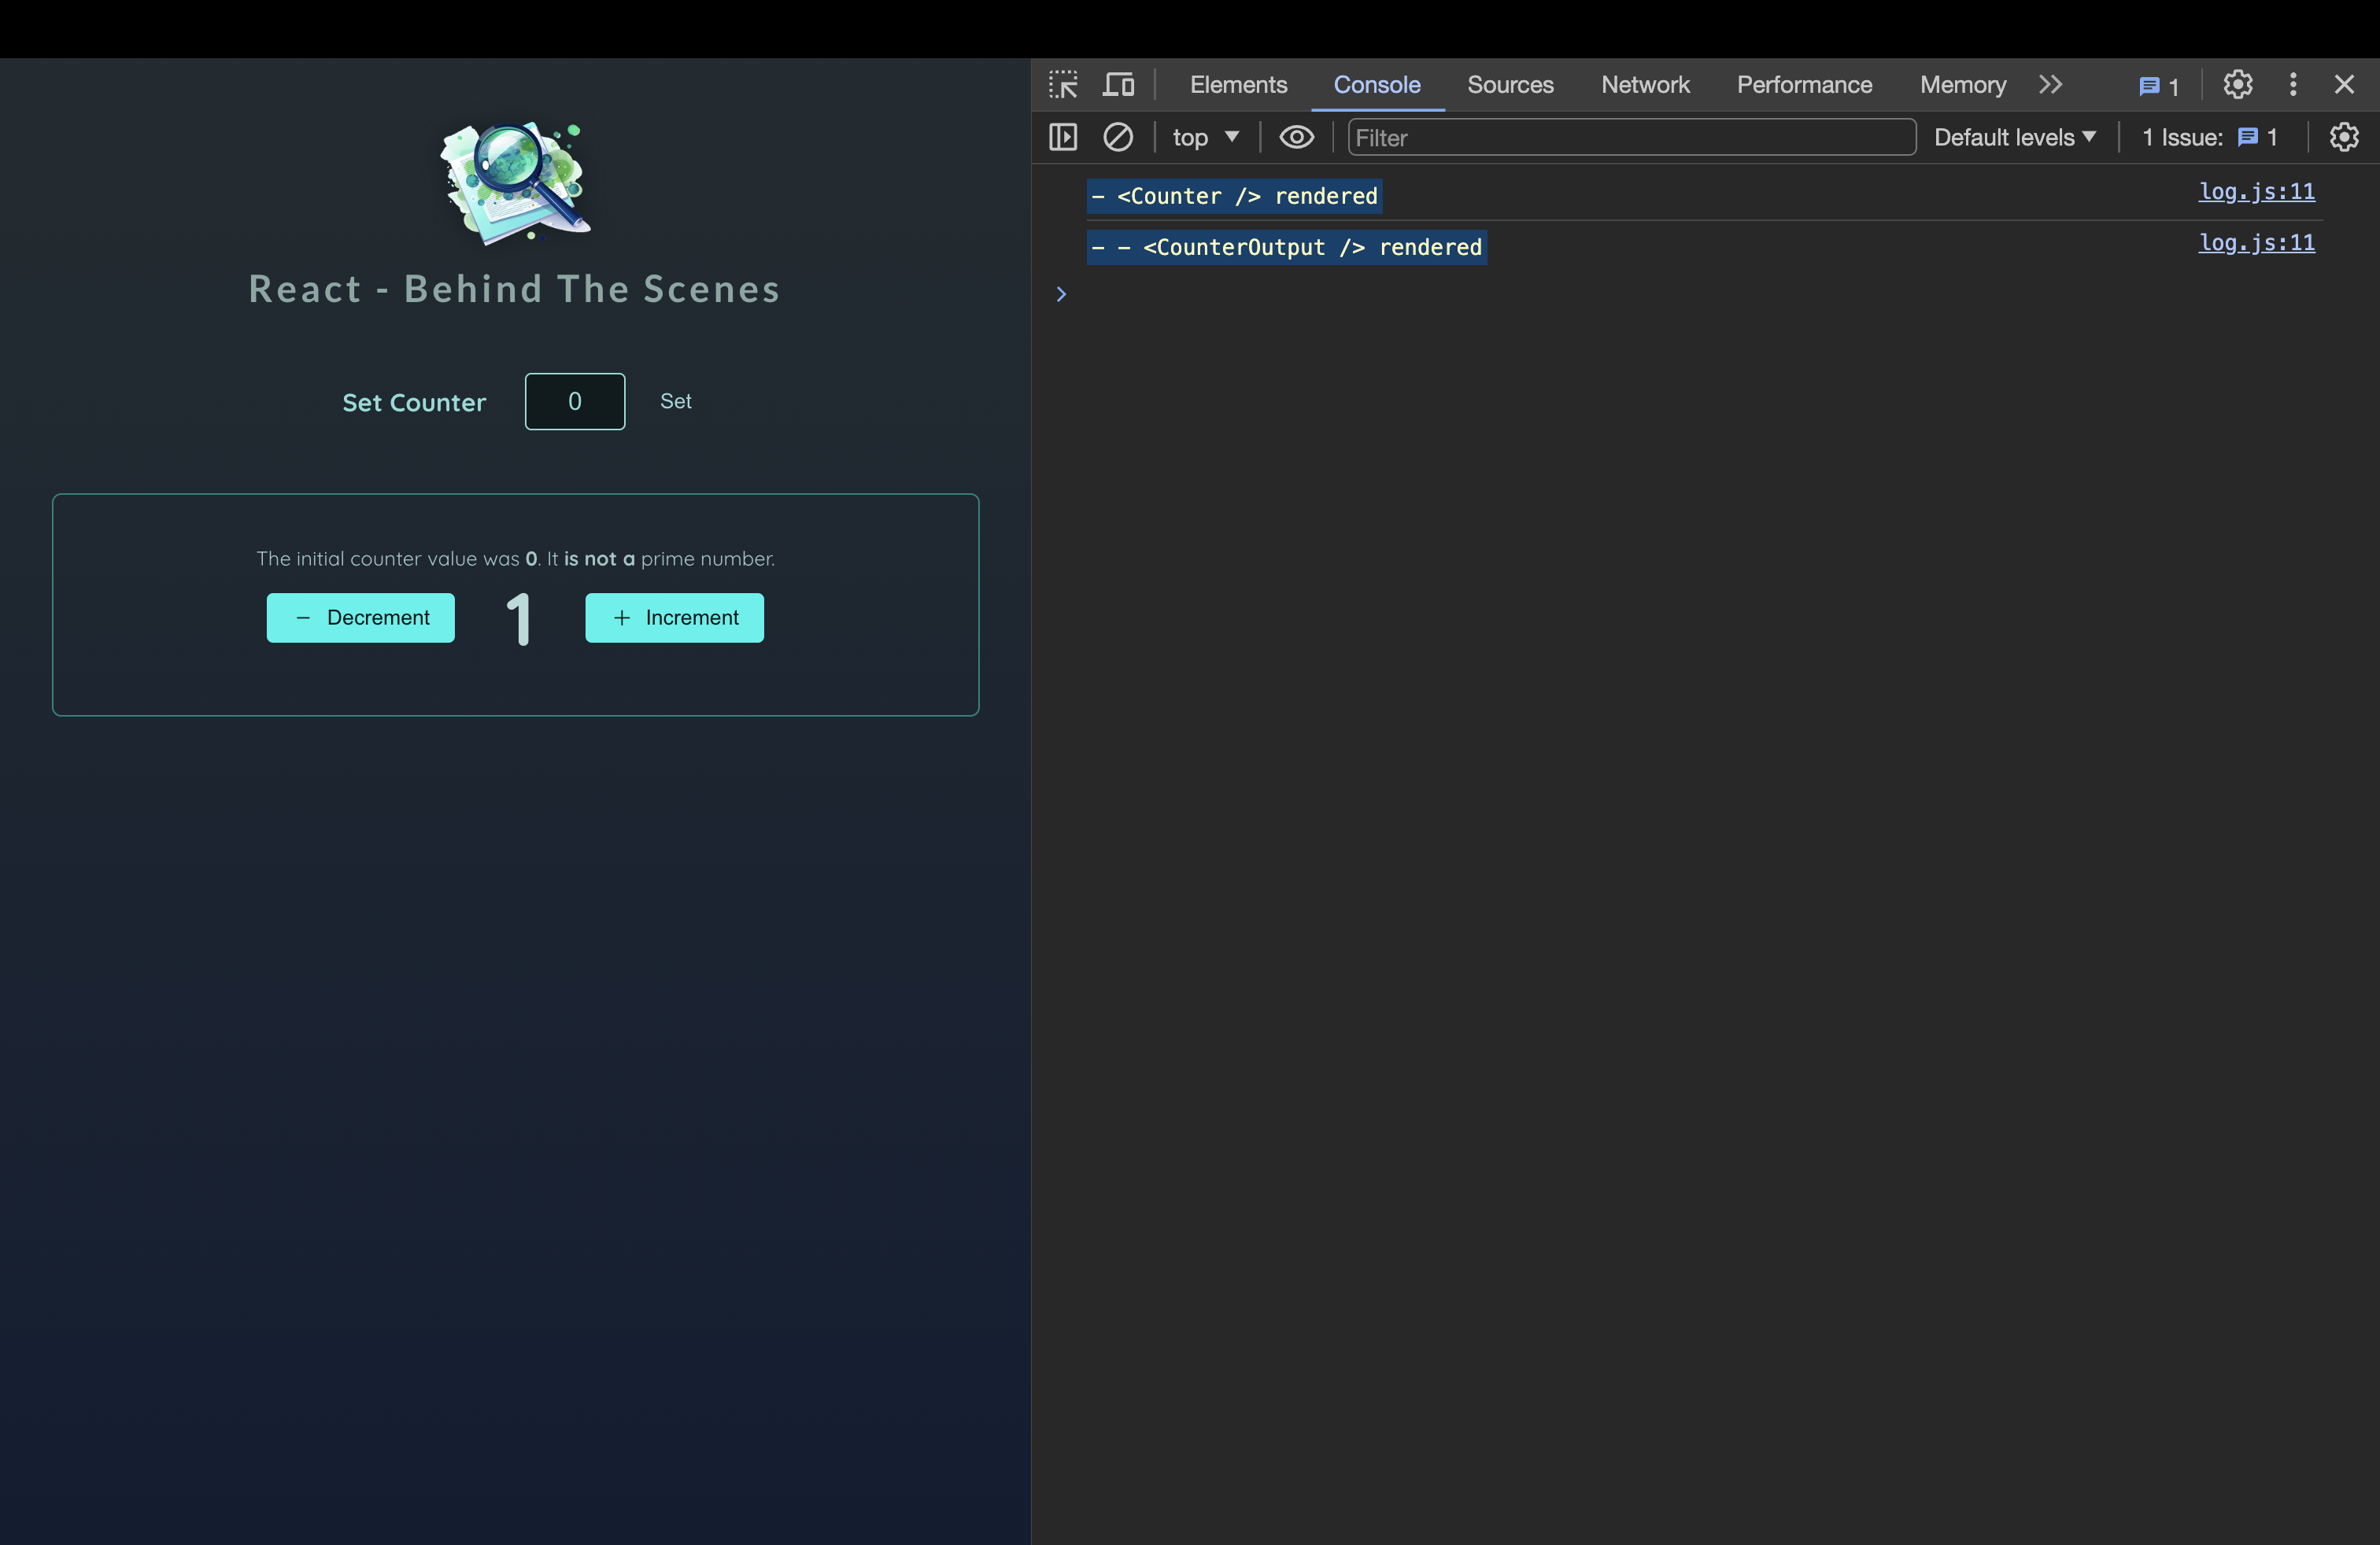Viewport: 2380px width, 1545px height.
Task: Switch to the Elements tab
Action: point(1238,85)
